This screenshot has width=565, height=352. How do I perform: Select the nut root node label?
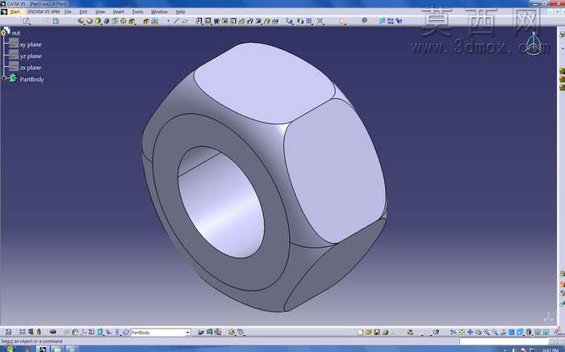16,33
